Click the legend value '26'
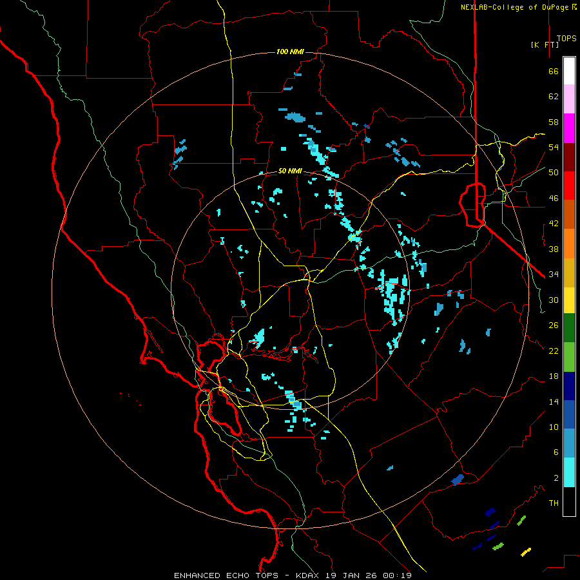This screenshot has height=580, width=580. tap(554, 325)
